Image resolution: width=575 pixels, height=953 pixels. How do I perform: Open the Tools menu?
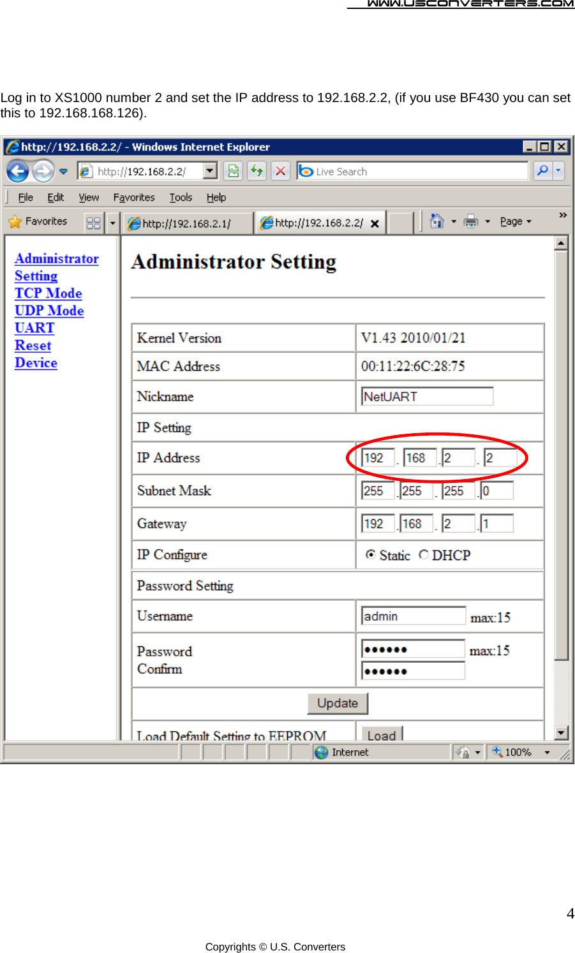tap(181, 197)
